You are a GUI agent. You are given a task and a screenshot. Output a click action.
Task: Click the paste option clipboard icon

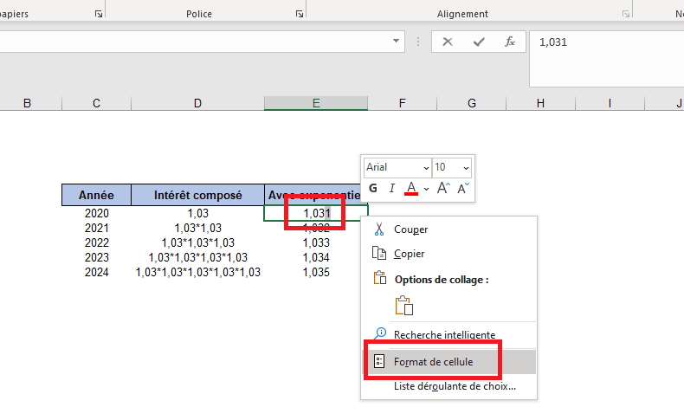click(404, 306)
